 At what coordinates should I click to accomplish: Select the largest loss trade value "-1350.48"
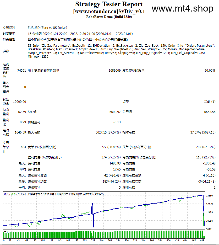pos(209,163)
